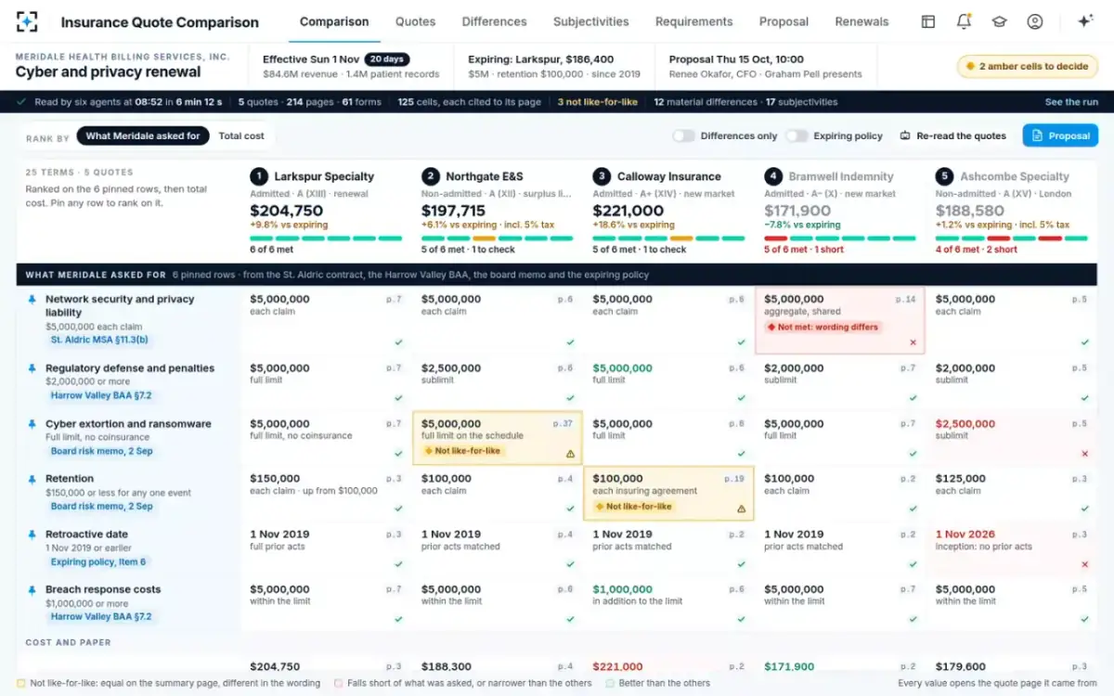Open the graduation cap learning icon

(x=999, y=21)
